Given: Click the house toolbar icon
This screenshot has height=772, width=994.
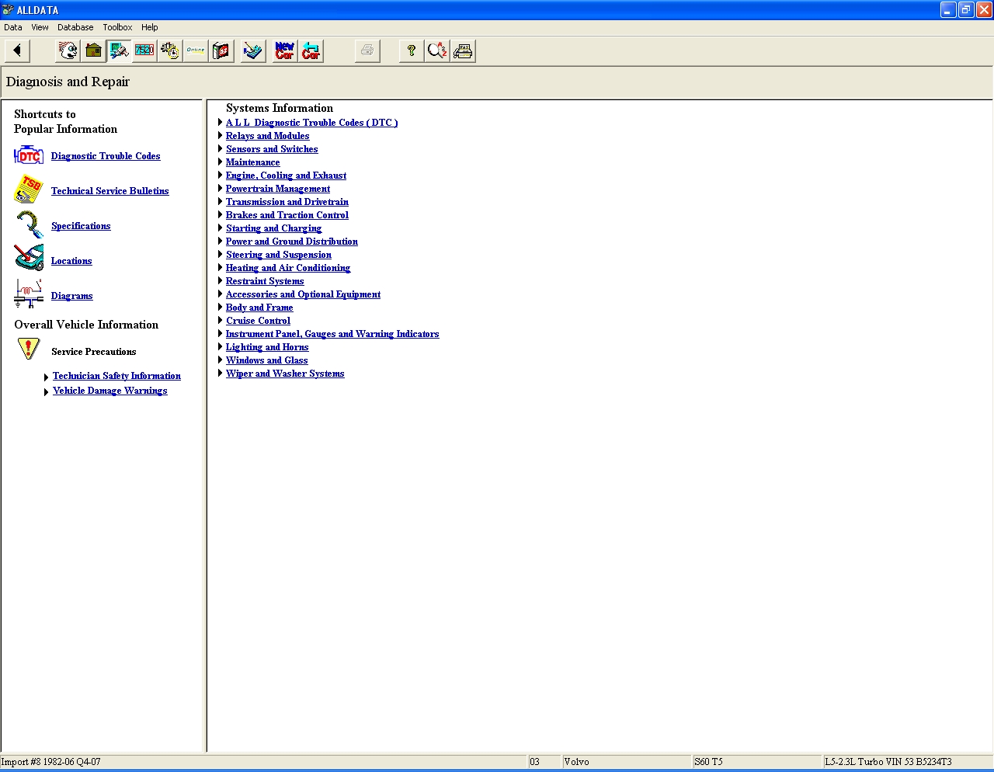Looking at the screenshot, I should [94, 51].
